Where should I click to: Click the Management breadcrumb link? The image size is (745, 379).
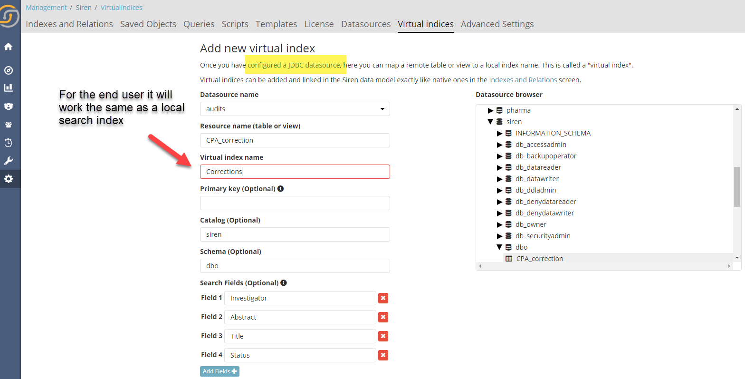click(x=47, y=8)
